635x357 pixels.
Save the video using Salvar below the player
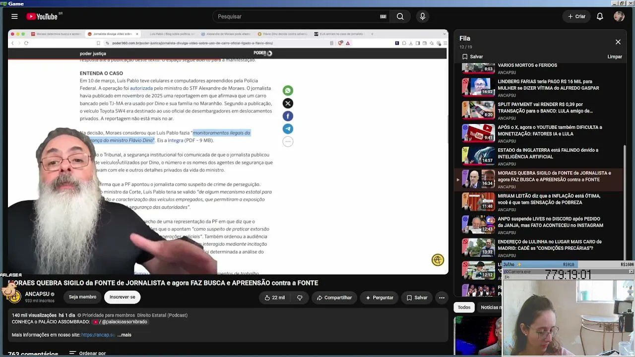[x=417, y=297]
